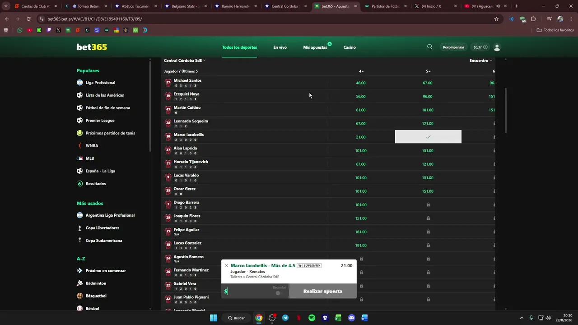
Task: Open the WhatsApp bookmark in the bookmarks bar
Action: click(20, 30)
